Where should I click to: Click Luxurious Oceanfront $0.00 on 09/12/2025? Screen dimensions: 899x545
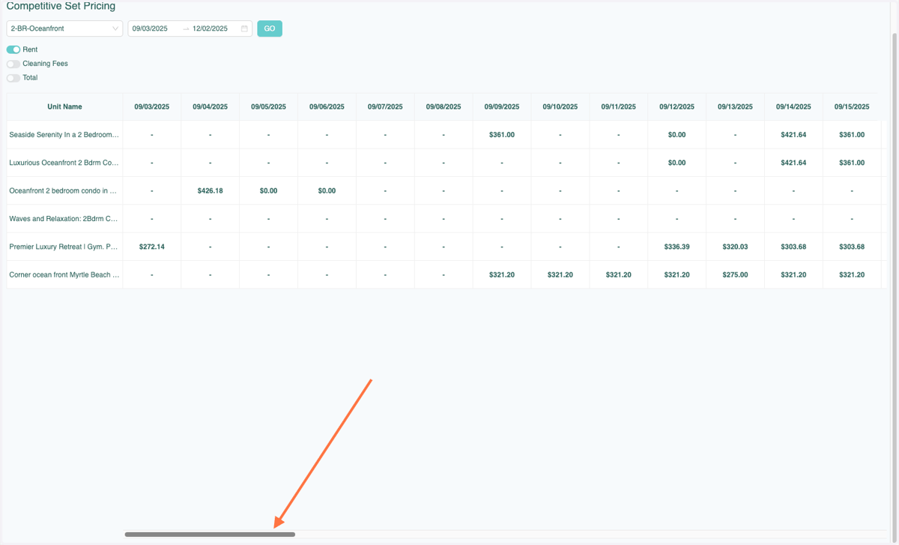point(677,163)
